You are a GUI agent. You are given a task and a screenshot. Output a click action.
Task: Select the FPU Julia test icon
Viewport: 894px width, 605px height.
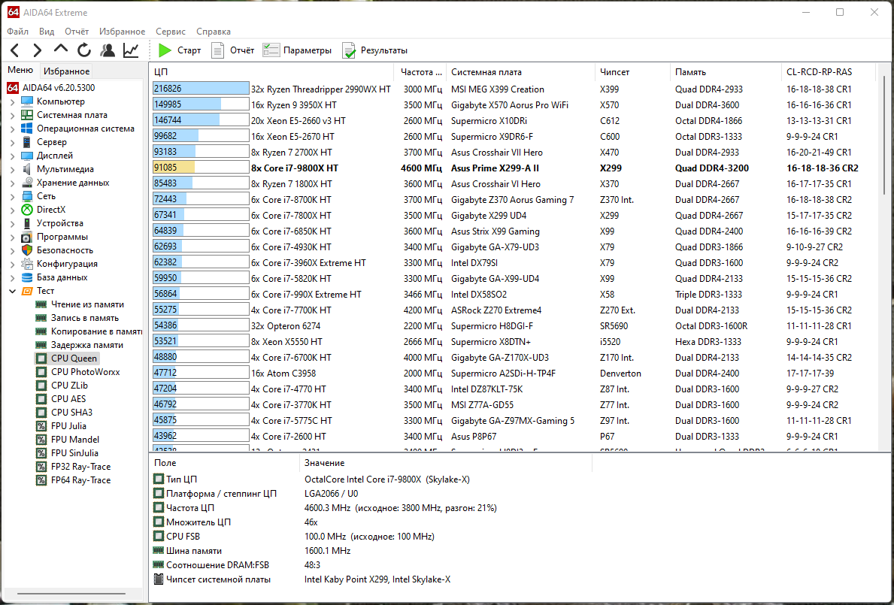coord(41,426)
